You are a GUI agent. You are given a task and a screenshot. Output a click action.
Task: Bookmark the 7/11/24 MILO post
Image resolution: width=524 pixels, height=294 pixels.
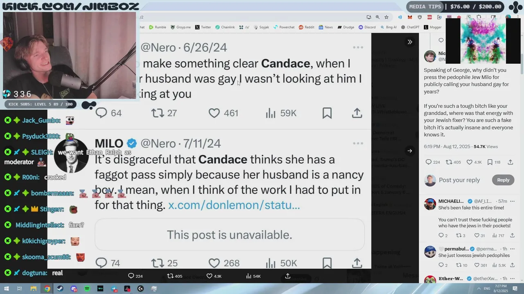pos(327,263)
